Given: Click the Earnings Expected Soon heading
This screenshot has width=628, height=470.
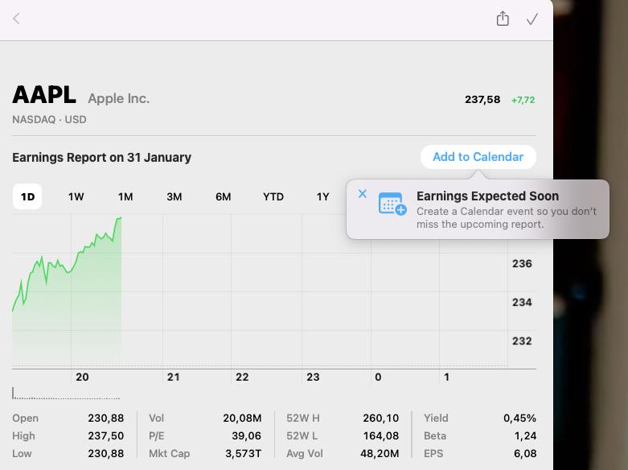Looking at the screenshot, I should pyautogui.click(x=487, y=196).
